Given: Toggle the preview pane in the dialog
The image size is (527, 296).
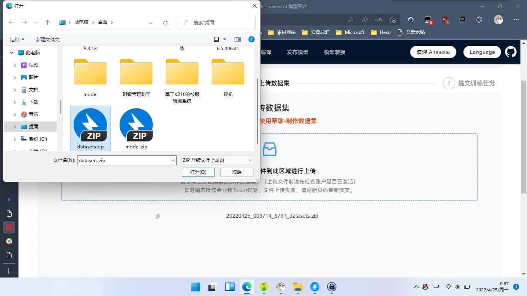Looking at the screenshot, I should 238,39.
